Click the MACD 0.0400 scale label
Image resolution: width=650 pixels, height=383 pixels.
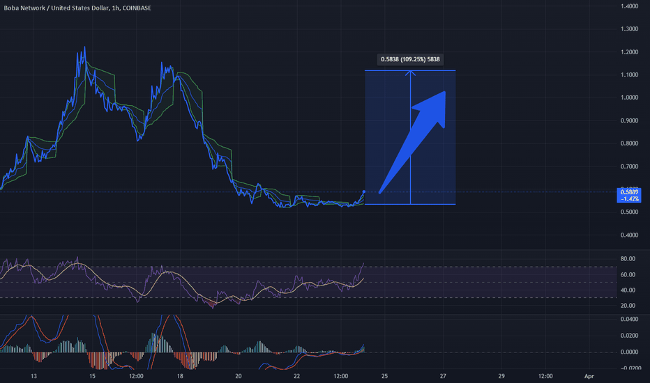coord(629,319)
